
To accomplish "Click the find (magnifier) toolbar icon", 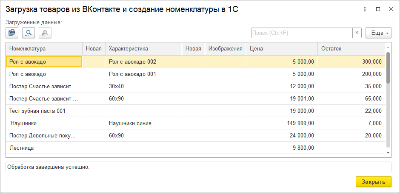I will (x=29, y=33).
